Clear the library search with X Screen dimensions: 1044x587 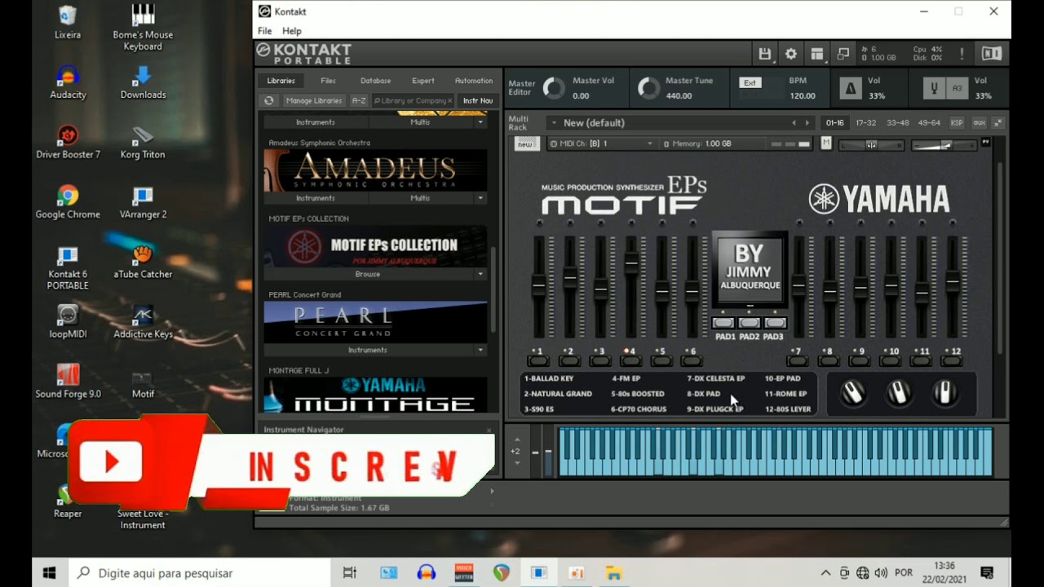tap(450, 100)
